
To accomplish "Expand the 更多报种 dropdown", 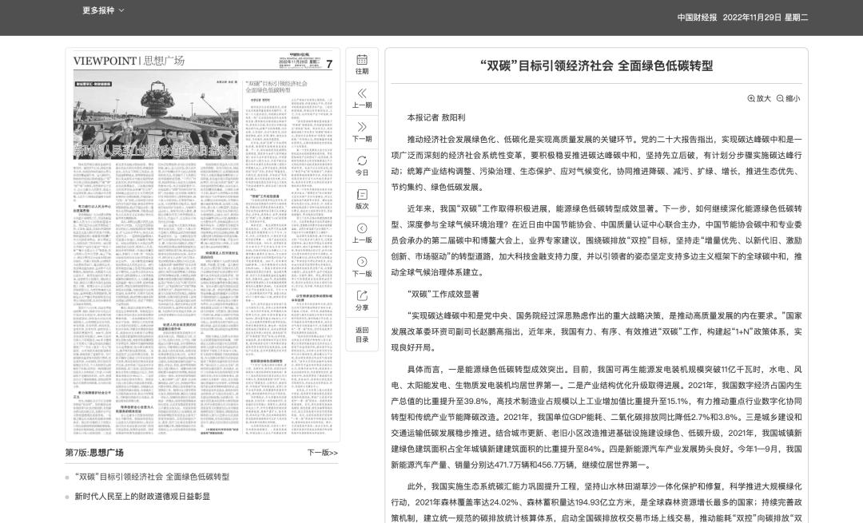I will click(x=103, y=10).
